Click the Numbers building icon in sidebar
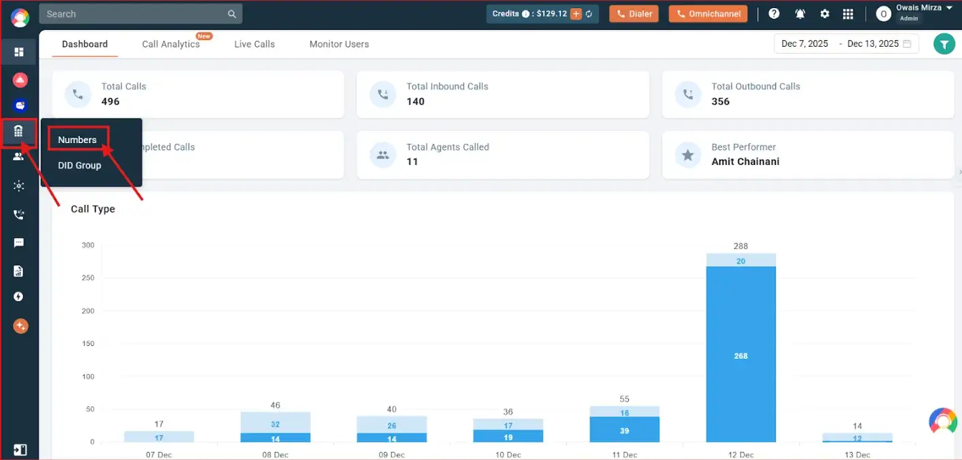This screenshot has height=460, width=962. click(19, 131)
